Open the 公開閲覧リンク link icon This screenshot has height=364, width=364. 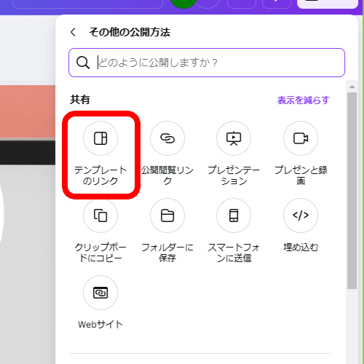(167, 138)
